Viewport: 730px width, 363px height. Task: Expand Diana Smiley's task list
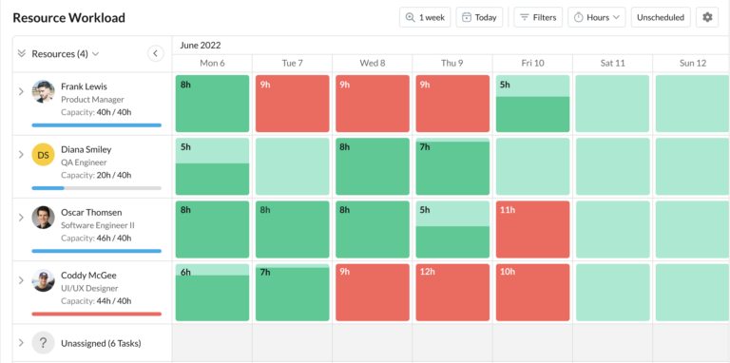pos(21,155)
